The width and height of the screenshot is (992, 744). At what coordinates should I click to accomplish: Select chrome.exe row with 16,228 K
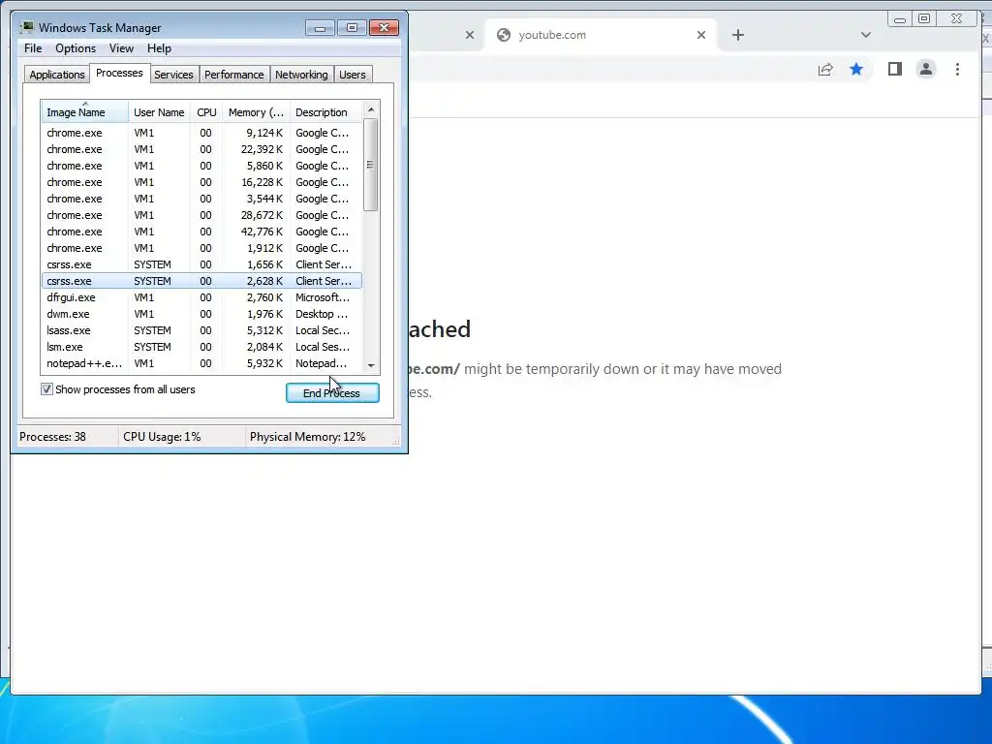[201, 182]
